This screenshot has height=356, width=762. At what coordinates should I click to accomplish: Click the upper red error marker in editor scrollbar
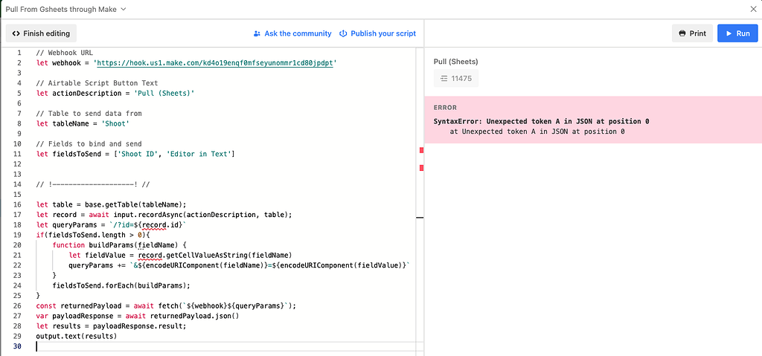coord(421,150)
